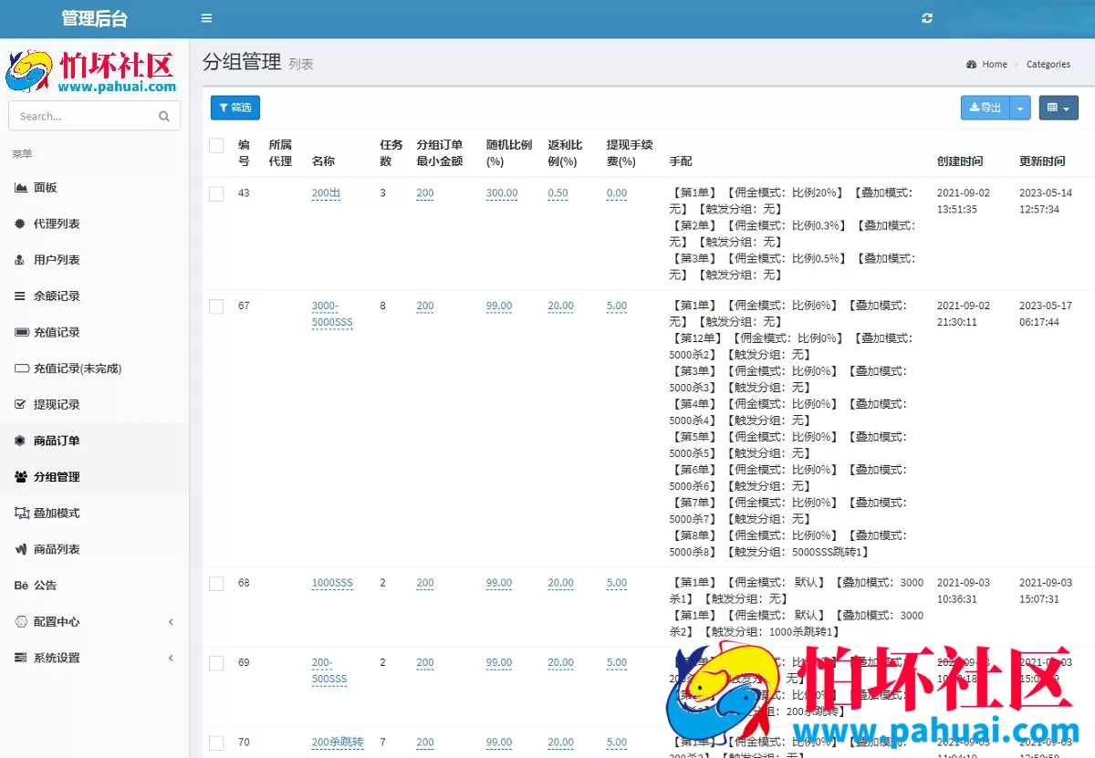Check the row checkbox for ID 68
The width and height of the screenshot is (1095, 758).
[x=216, y=584]
